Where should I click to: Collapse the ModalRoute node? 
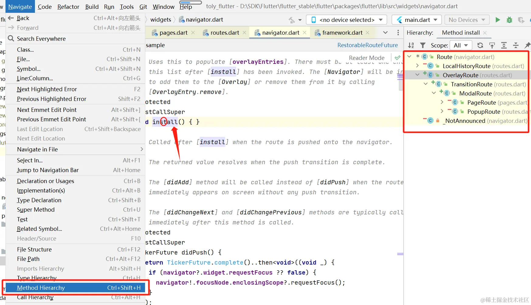[434, 93]
